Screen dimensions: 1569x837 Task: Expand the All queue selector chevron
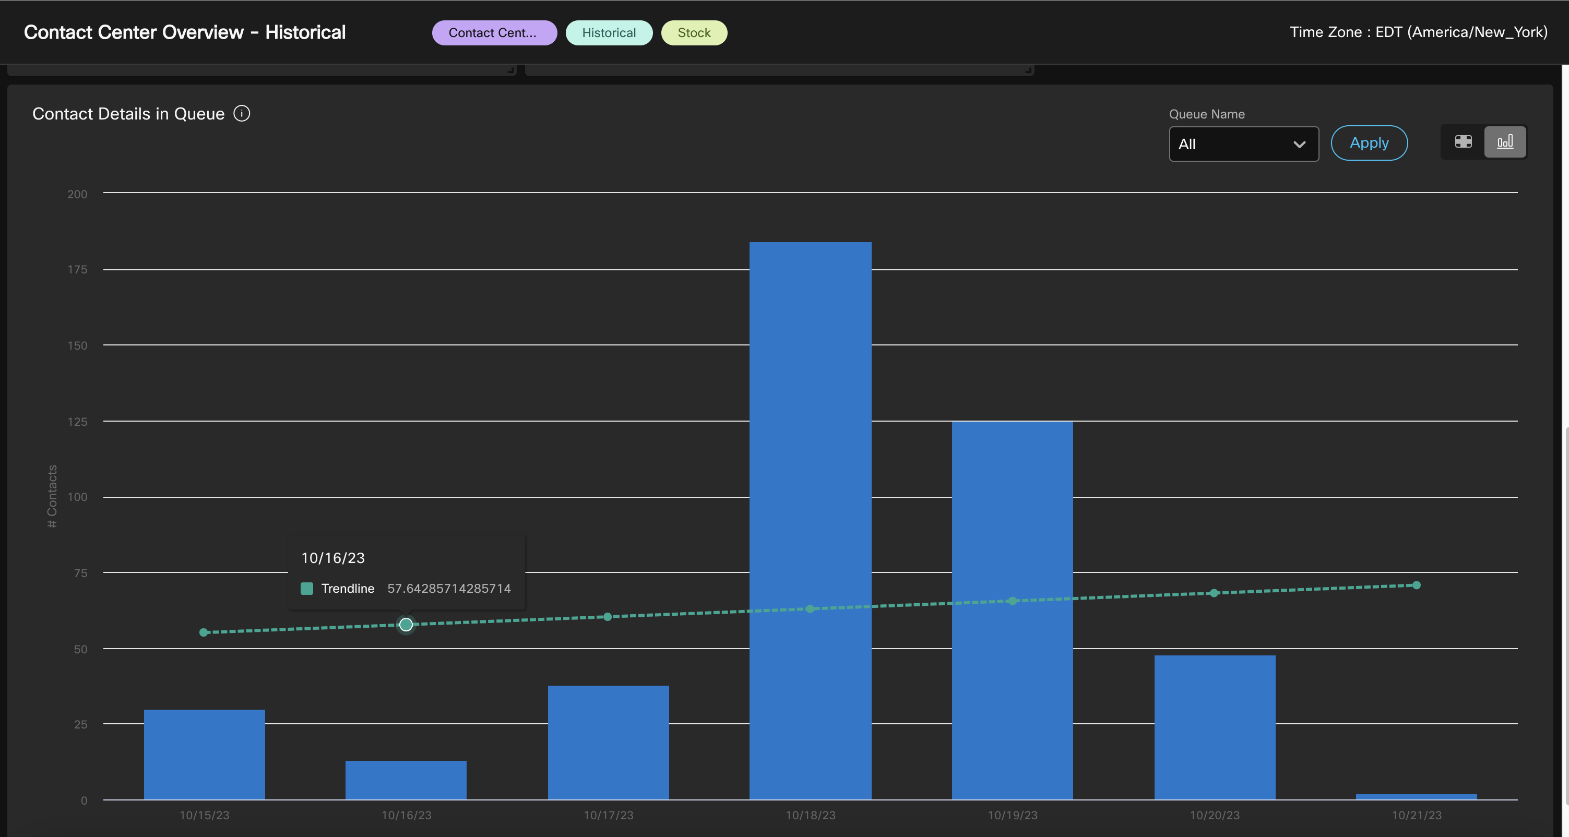(1299, 144)
